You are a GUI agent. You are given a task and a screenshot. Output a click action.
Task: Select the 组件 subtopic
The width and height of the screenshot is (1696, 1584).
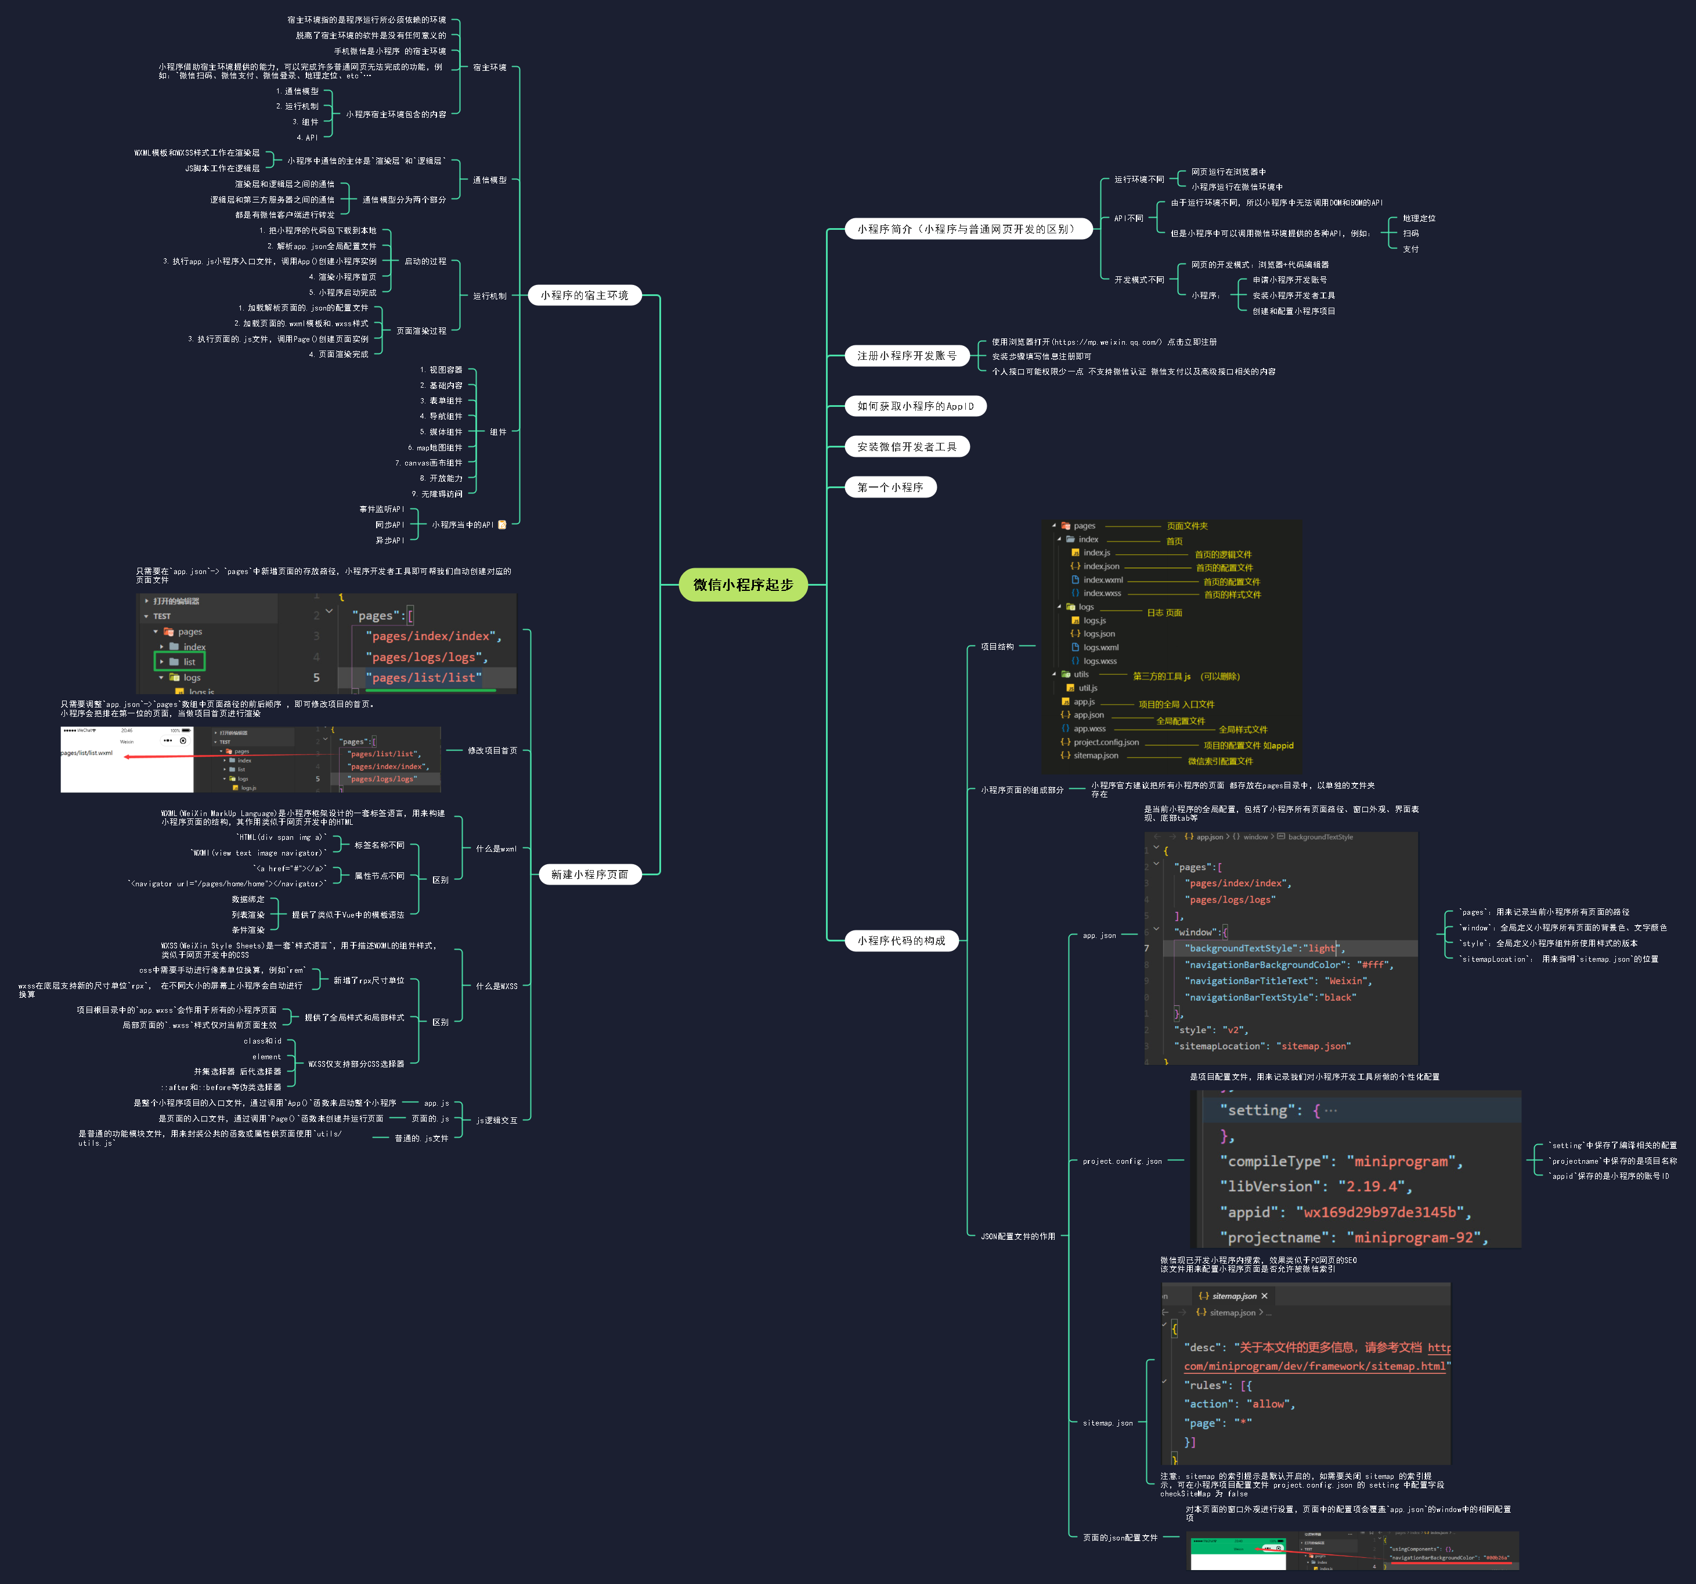(x=498, y=432)
